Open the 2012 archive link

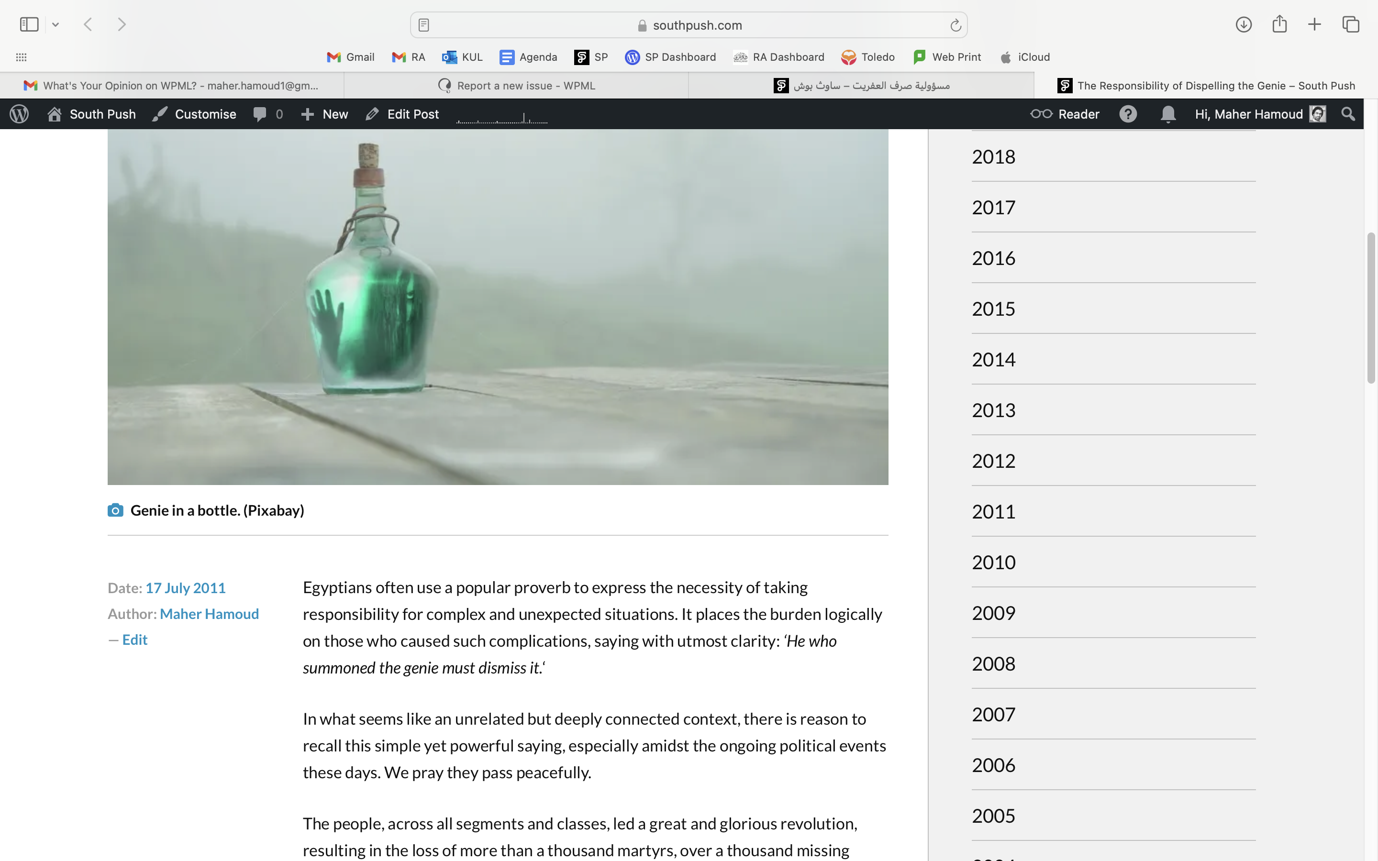pos(994,461)
